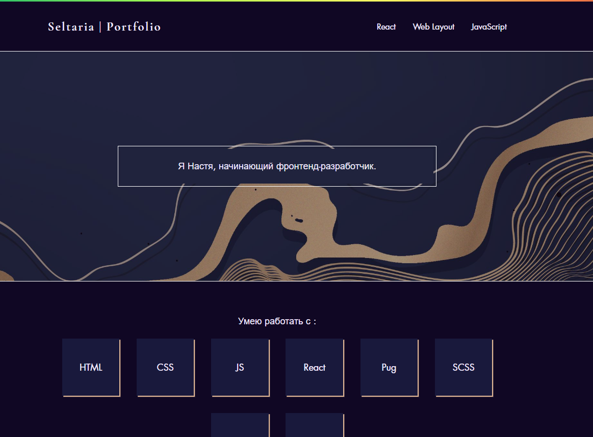Viewport: 593px width, 437px height.
Task: Click the rainbow gradient bar at the top
Action: (x=296, y=2)
